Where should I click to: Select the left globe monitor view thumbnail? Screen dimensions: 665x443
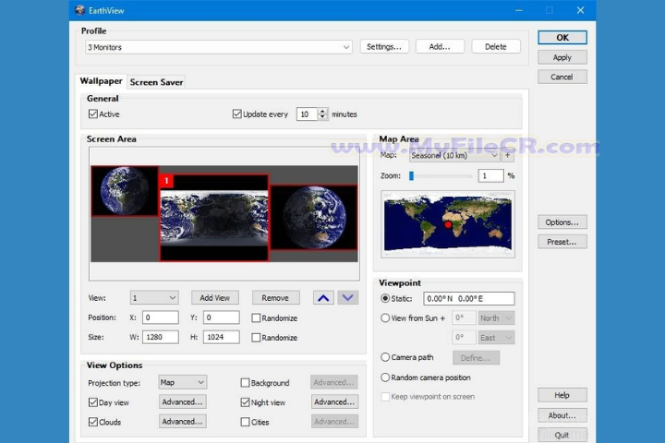(x=125, y=191)
